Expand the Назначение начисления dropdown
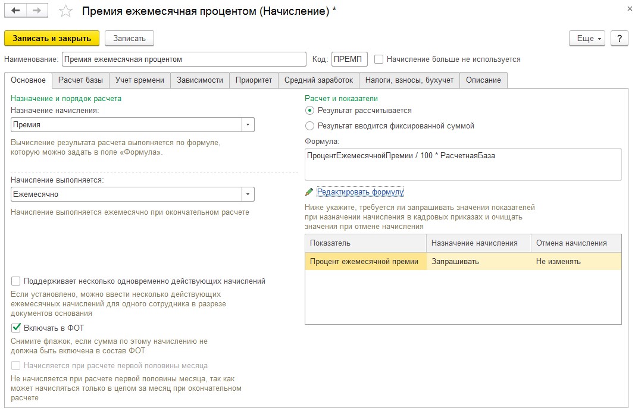The height and width of the screenshot is (411, 635). coord(248,125)
